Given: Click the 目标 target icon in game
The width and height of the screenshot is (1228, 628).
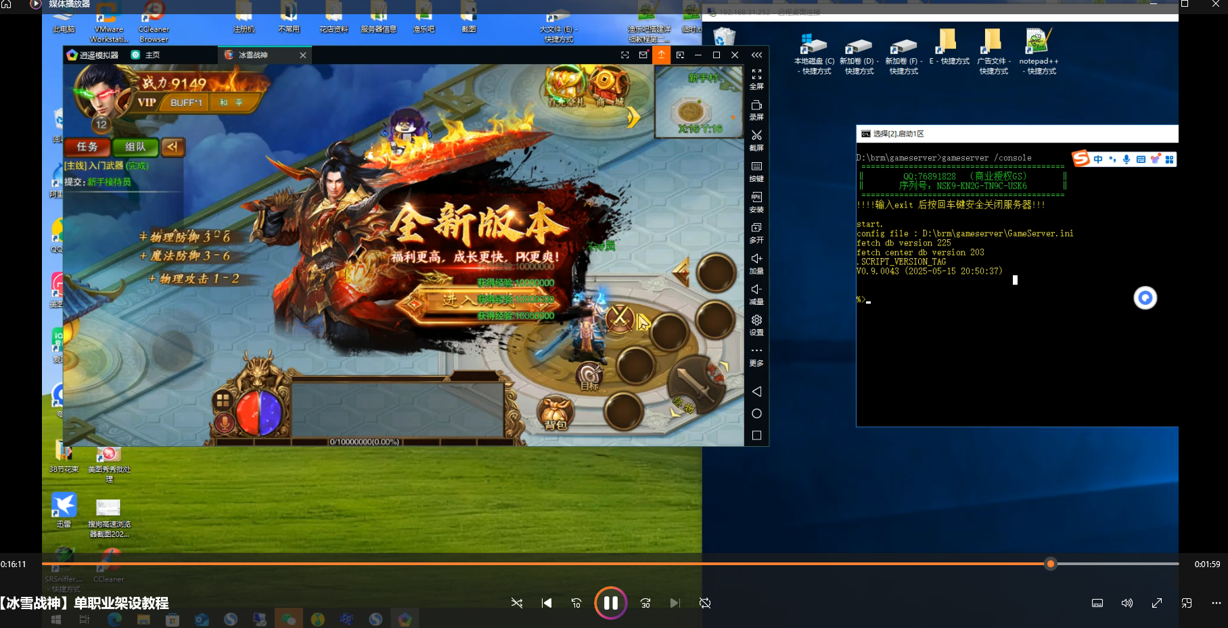Looking at the screenshot, I should click(589, 377).
